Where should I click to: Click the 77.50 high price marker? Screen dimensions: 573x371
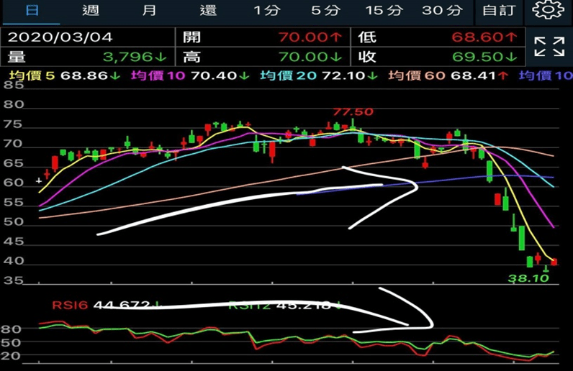point(353,111)
